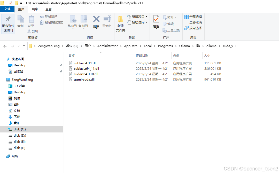Image resolution: width=279 pixels, height=173 pixels.
Task: Click AppData in the address breadcrumb
Action: (131, 46)
